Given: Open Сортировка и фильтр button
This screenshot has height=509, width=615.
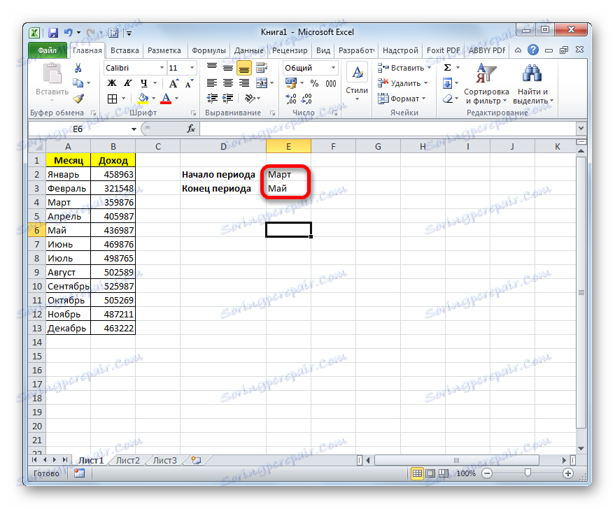Looking at the screenshot, I should [486, 84].
